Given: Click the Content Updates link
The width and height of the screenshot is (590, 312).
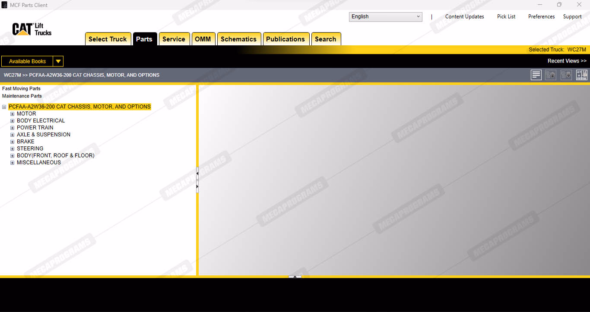Looking at the screenshot, I should [x=464, y=17].
